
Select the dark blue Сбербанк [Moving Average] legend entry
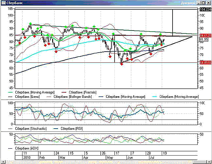[x=122, y=97]
